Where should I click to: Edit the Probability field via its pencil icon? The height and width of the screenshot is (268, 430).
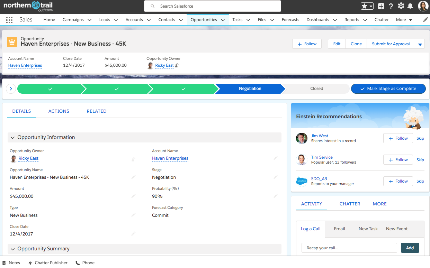pyautogui.click(x=276, y=196)
